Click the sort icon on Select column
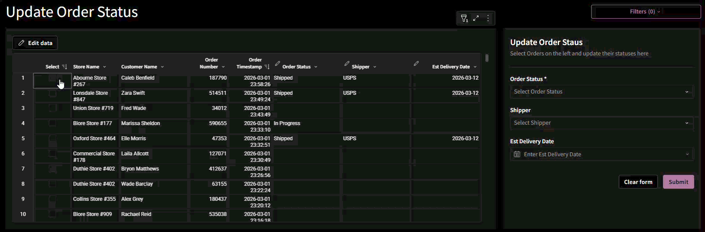The image size is (705, 232). (65, 67)
